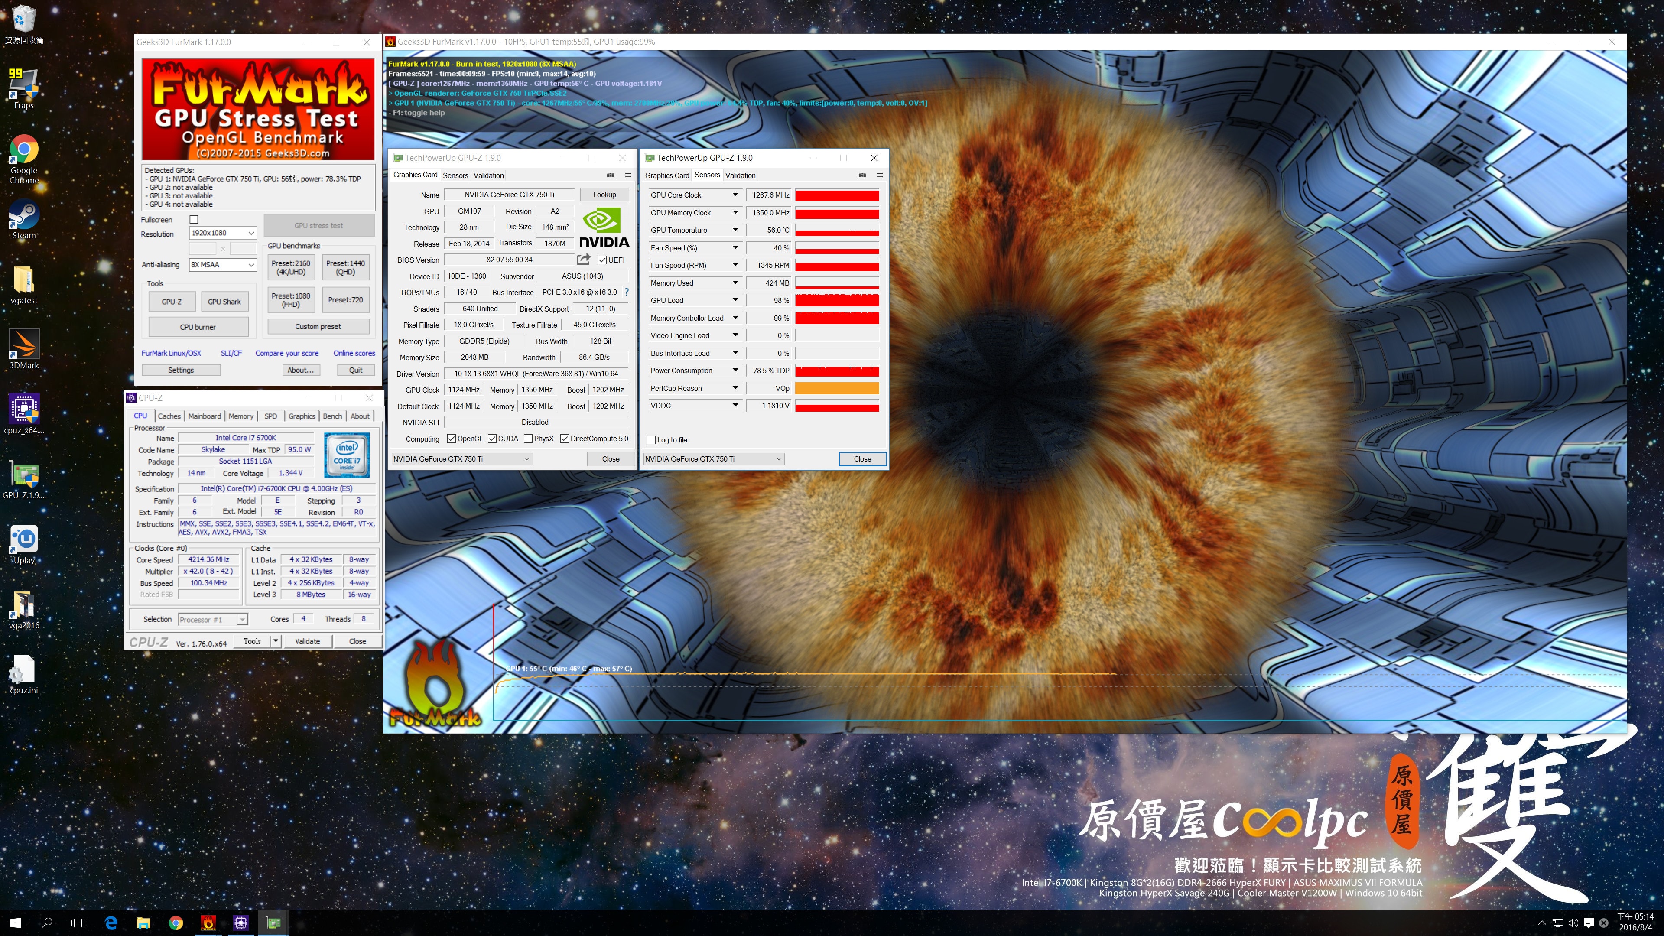Enable the Fullscreen checkbox in FurMark
The image size is (1664, 936).
(194, 220)
